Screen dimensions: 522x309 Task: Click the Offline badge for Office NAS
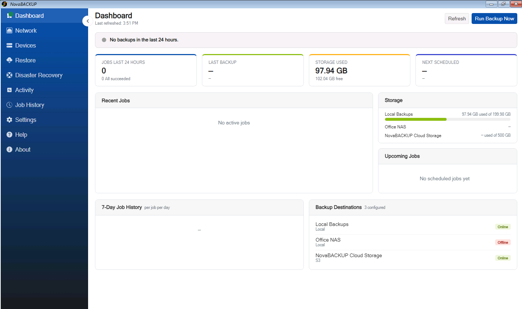[503, 242]
